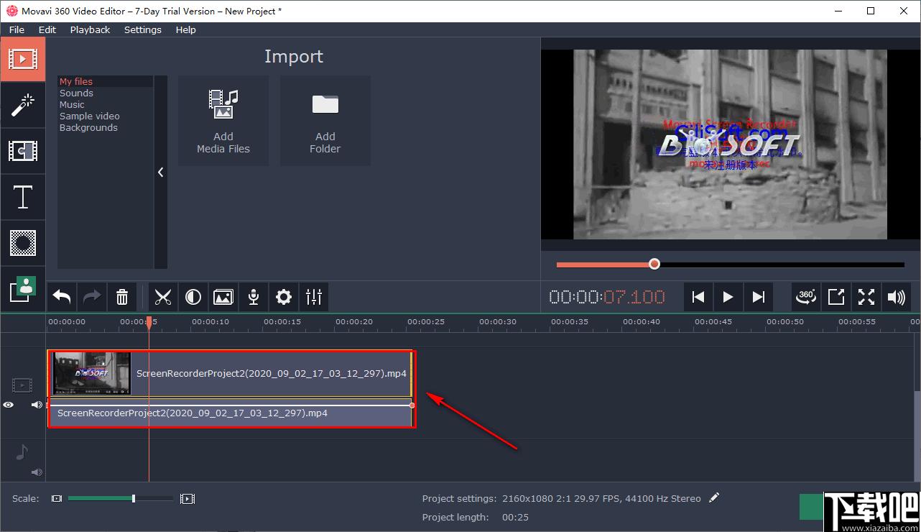This screenshot has width=921, height=532.
Task: Open clip properties gear icon
Action: [x=284, y=297]
